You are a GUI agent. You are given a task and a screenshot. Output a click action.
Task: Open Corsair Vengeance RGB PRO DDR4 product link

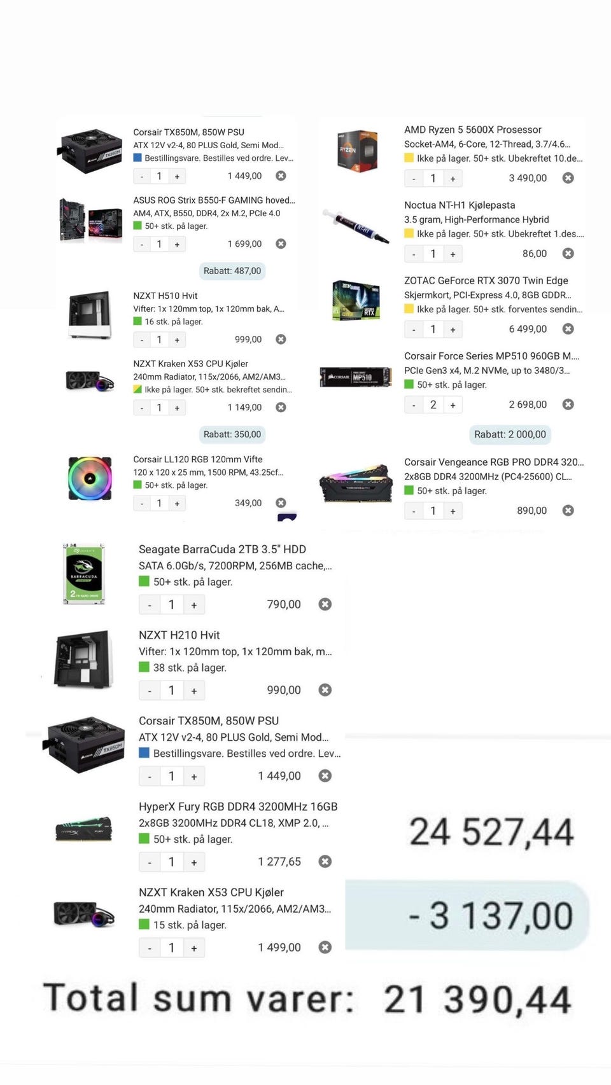tap(494, 462)
